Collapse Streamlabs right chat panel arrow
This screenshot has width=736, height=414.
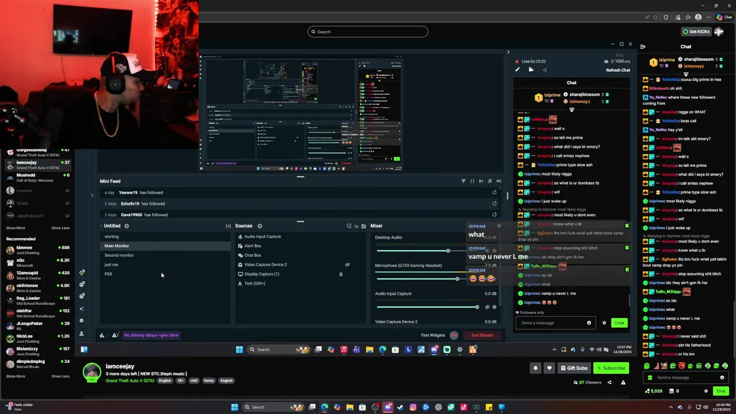tap(508, 52)
